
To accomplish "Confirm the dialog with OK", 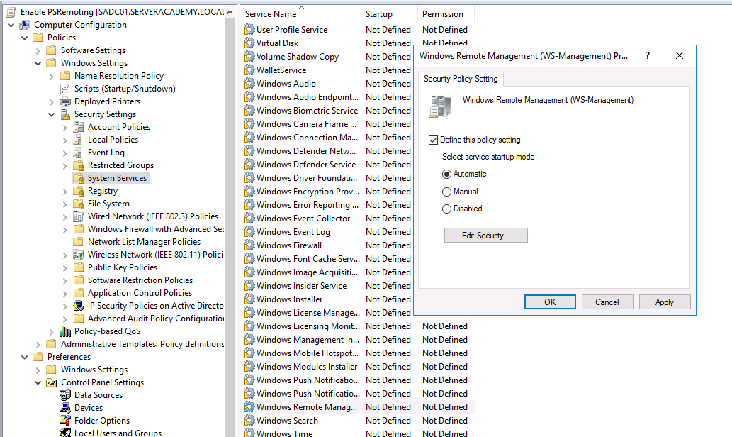I will (550, 302).
